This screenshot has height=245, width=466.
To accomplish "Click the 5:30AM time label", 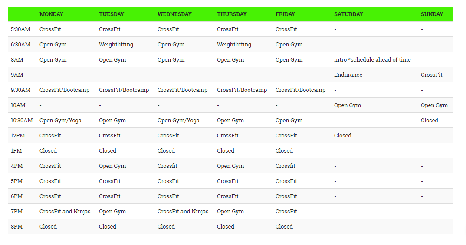I will pyautogui.click(x=20, y=29).
